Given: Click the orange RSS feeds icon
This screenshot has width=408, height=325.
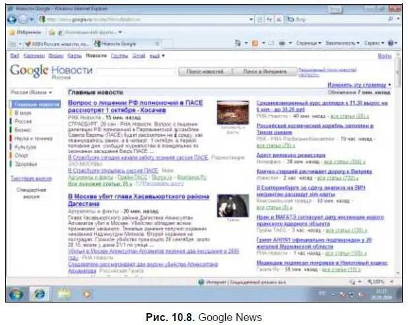Looking at the screenshot, I should [x=255, y=44].
